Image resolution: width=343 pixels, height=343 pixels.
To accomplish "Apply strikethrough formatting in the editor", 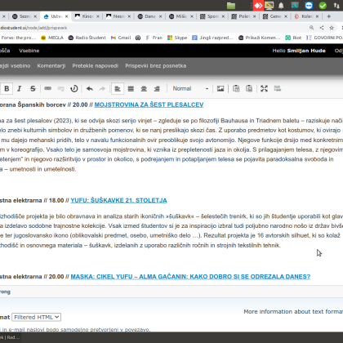I will click(33, 88).
